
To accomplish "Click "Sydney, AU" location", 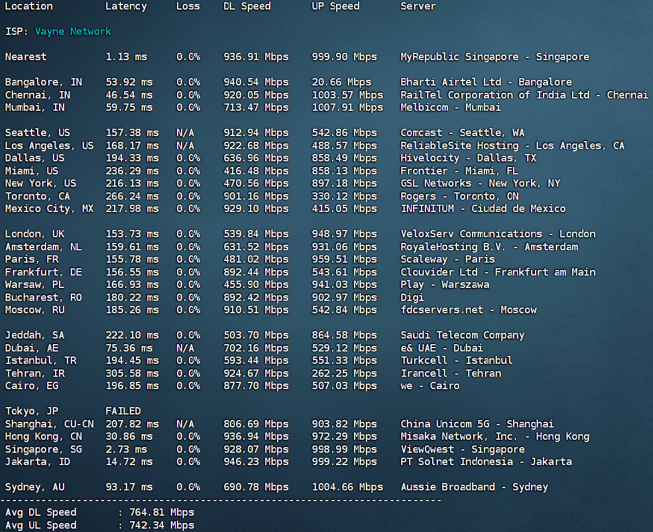I will tap(35, 487).
